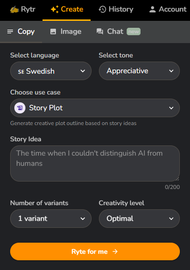The image size is (190, 270).
Task: Click the Copy lines icon
Action: (10, 31)
